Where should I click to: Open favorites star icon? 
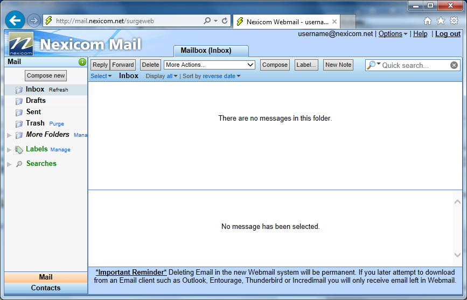(441, 20)
